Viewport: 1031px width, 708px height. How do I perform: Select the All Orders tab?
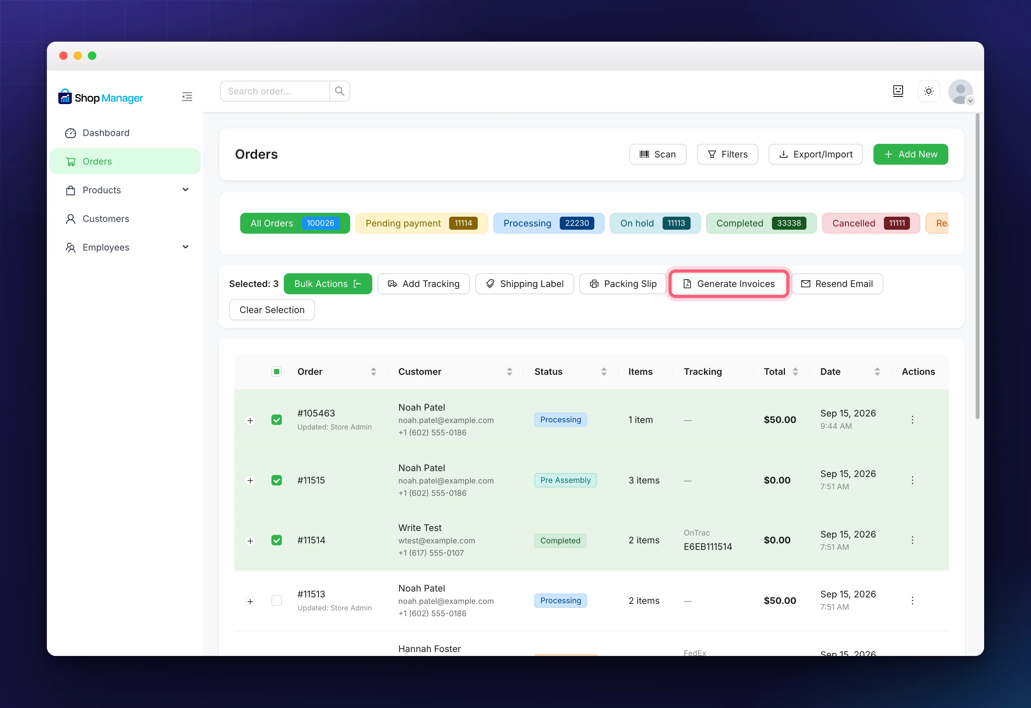point(295,223)
